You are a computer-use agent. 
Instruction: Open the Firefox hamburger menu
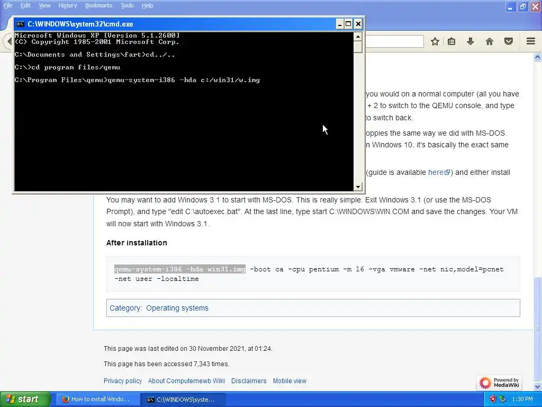pyautogui.click(x=531, y=41)
